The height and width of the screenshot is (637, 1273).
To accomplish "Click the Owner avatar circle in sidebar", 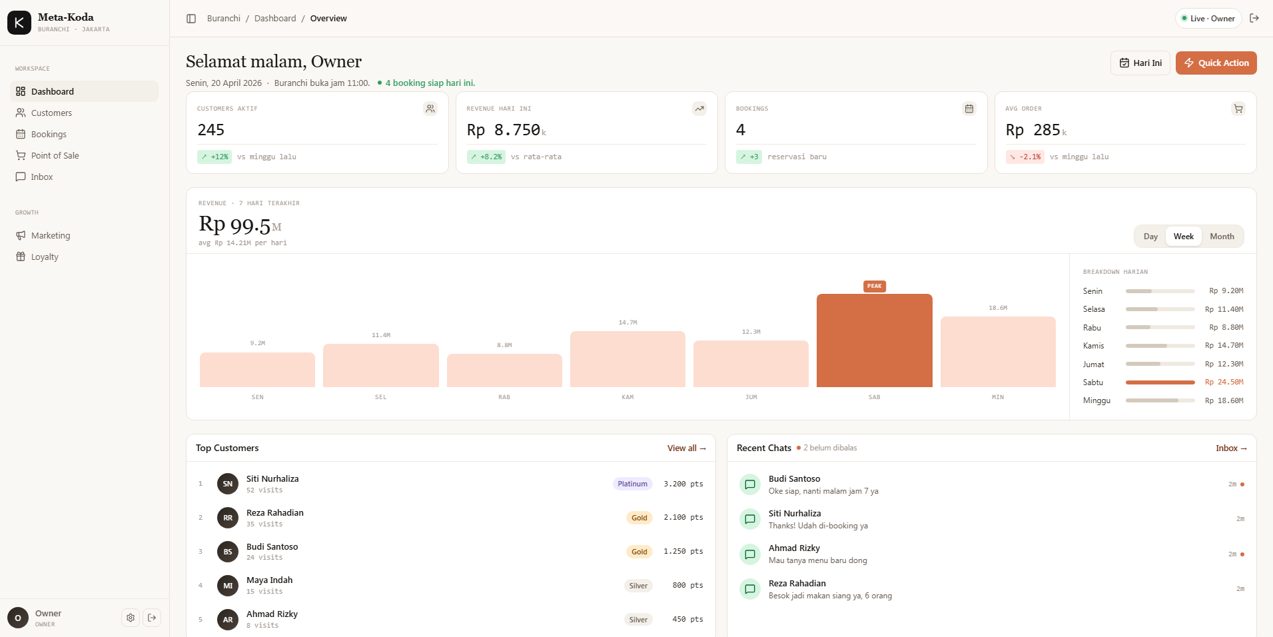I will pyautogui.click(x=18, y=618).
